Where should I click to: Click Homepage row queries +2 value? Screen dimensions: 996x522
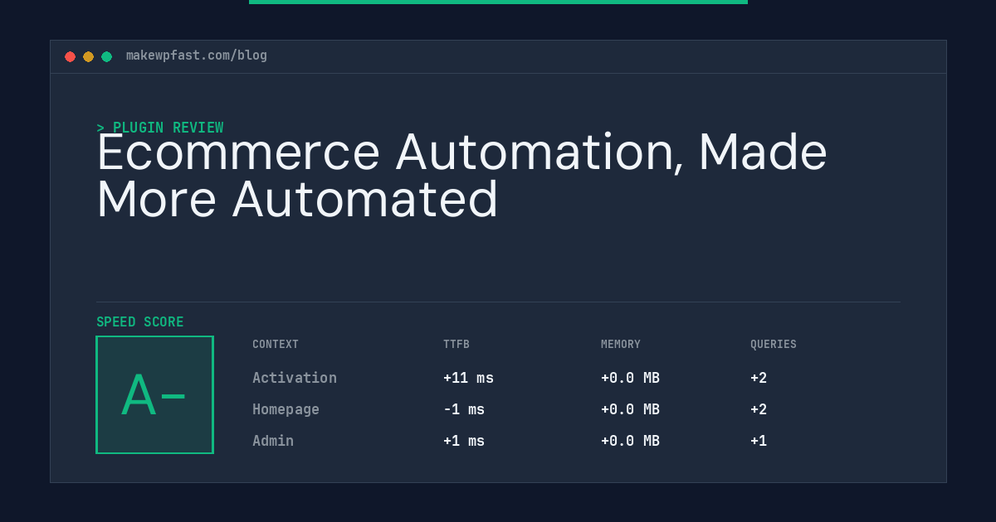759,409
